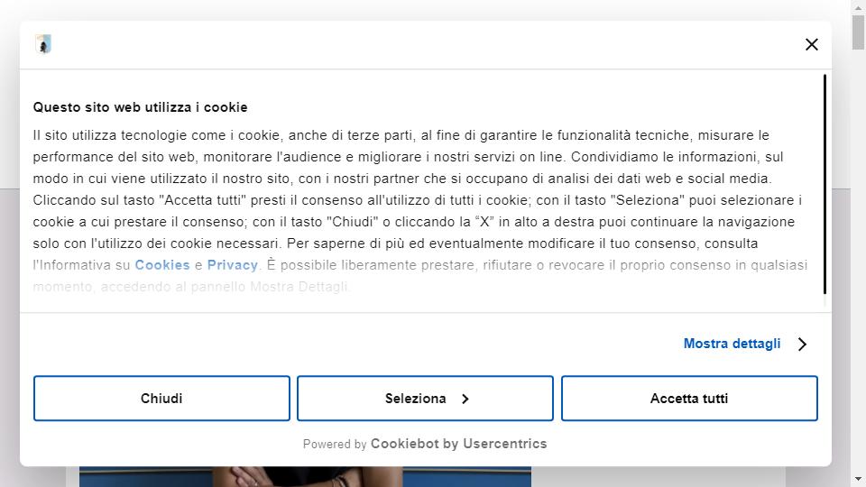Click the heading Questo sito web utilizza i cookie
866x487 pixels.
pos(141,107)
